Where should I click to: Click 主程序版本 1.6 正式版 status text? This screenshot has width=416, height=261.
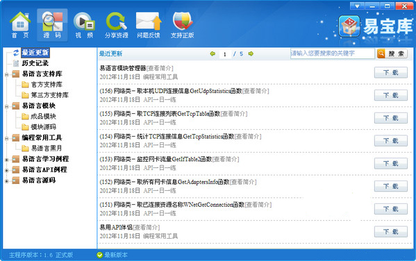(x=41, y=255)
